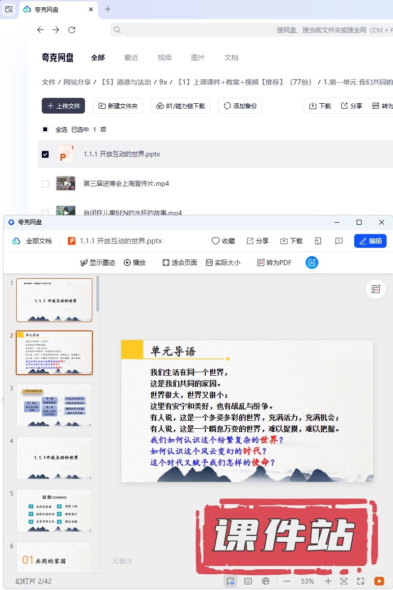
Task: Select slide 3 thumbnail in slide panel
Action: [54, 405]
